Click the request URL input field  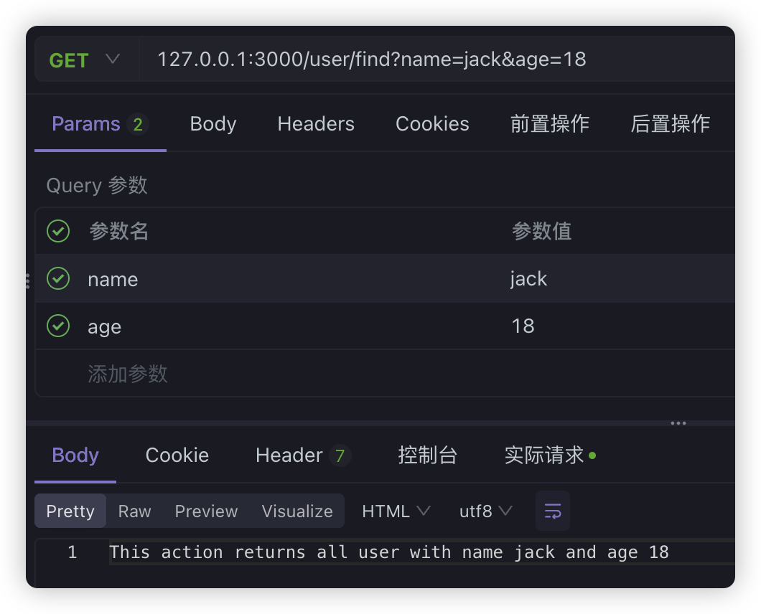(431, 60)
